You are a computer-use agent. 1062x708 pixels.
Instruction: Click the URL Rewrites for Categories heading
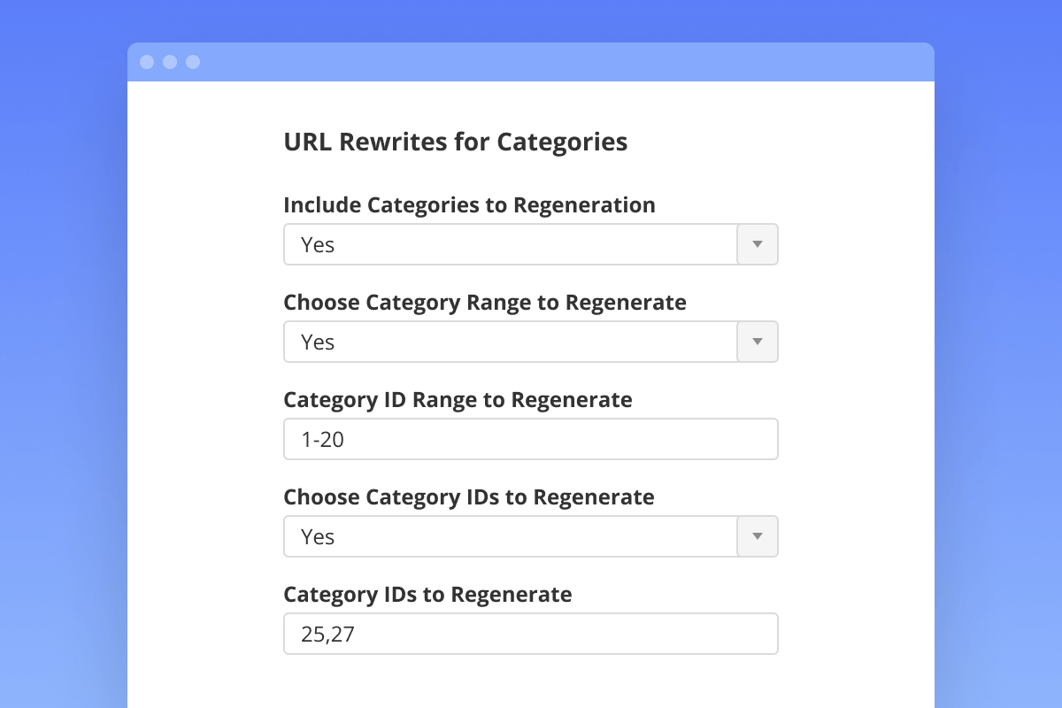tap(455, 142)
